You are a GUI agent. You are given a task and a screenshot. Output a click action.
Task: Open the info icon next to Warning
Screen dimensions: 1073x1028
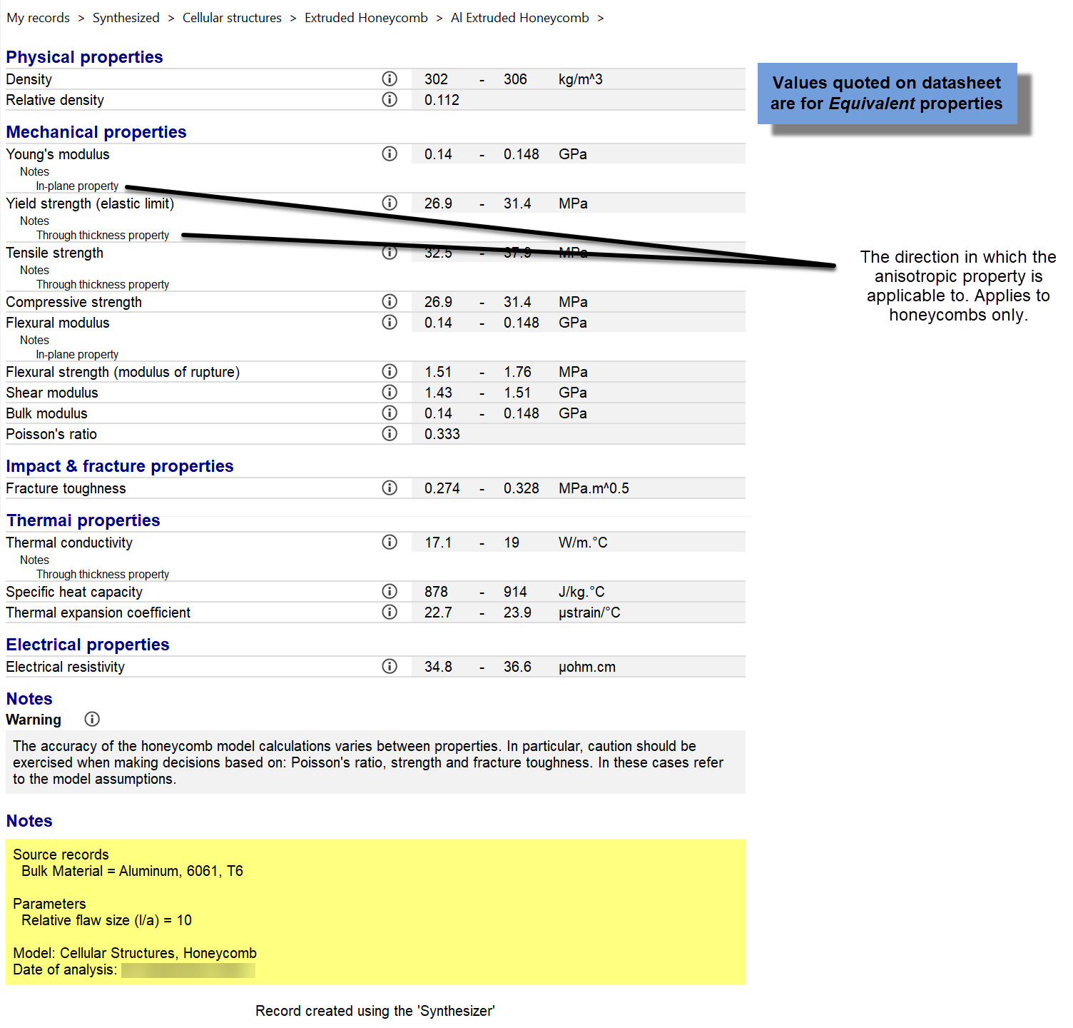tap(92, 719)
